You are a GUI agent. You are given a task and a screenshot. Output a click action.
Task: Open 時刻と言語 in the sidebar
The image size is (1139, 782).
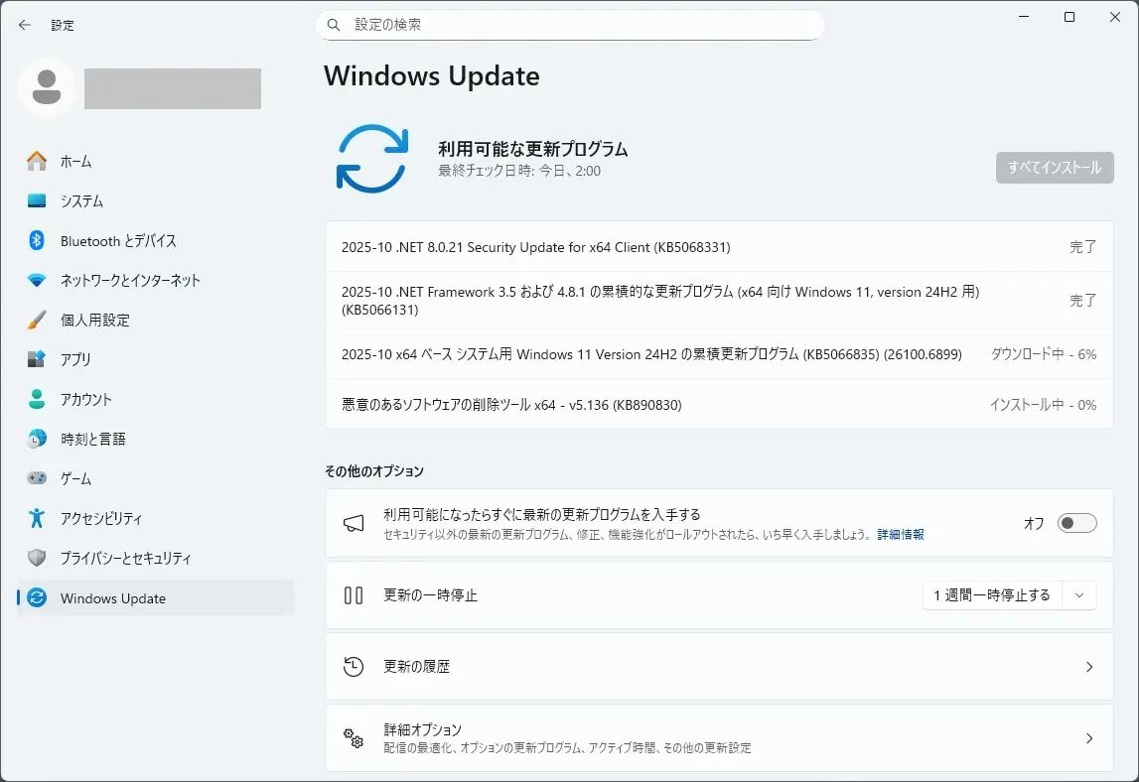[92, 439]
